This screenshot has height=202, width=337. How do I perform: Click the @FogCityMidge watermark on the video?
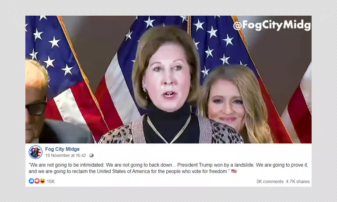pos(272,25)
